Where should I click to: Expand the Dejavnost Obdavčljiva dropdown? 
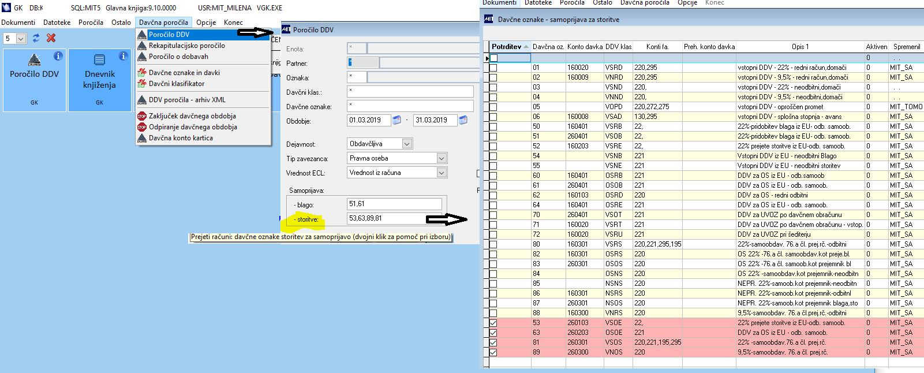[407, 144]
